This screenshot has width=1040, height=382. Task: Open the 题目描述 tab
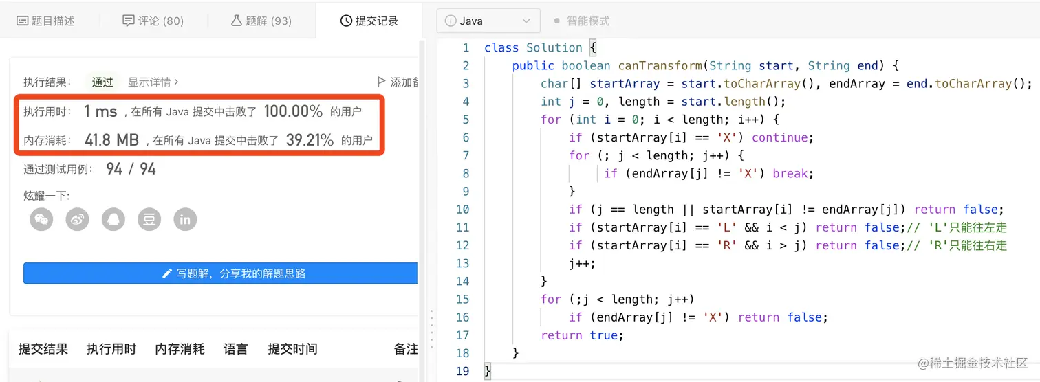coord(45,21)
